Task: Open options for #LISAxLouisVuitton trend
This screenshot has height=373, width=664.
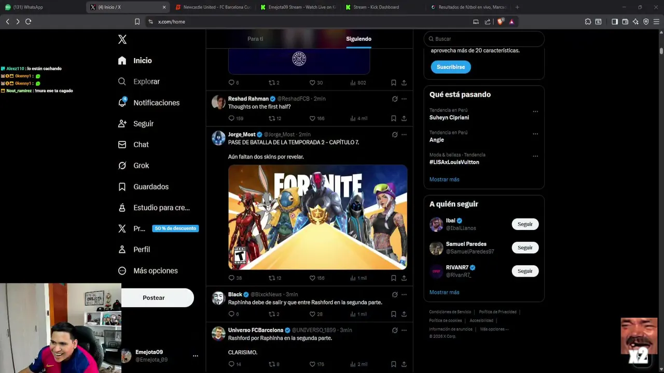Action: tap(535, 156)
